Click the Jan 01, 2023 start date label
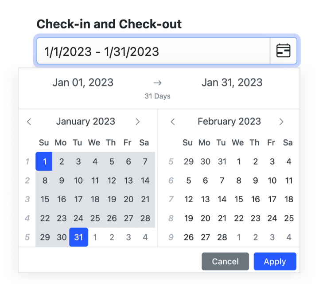This screenshot has width=319, height=291. point(83,83)
